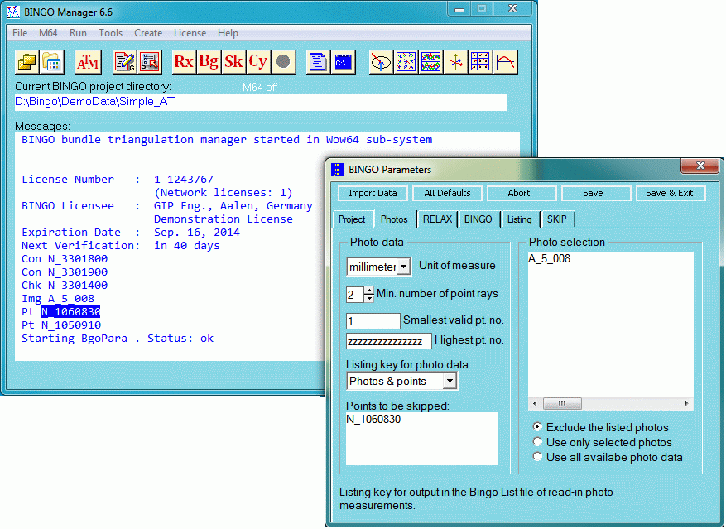Open the command prompt console icon
Image resolution: width=726 pixels, height=529 pixels.
[x=343, y=61]
